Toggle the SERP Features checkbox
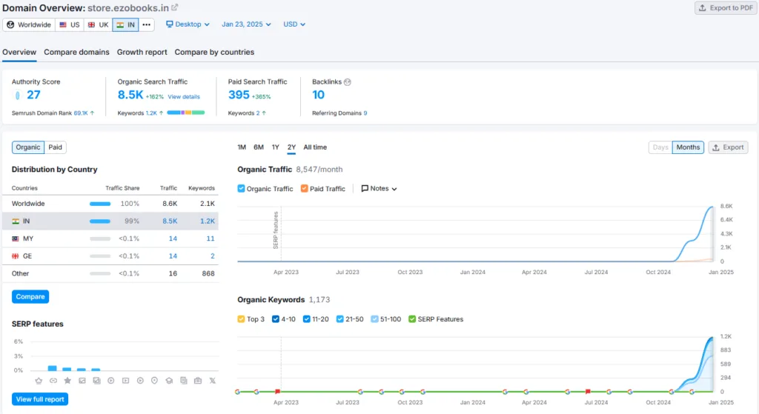 pyautogui.click(x=412, y=318)
